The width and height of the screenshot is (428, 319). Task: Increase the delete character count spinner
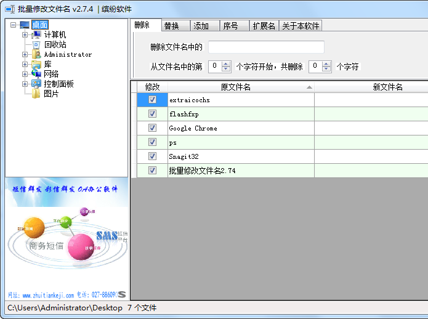326,64
